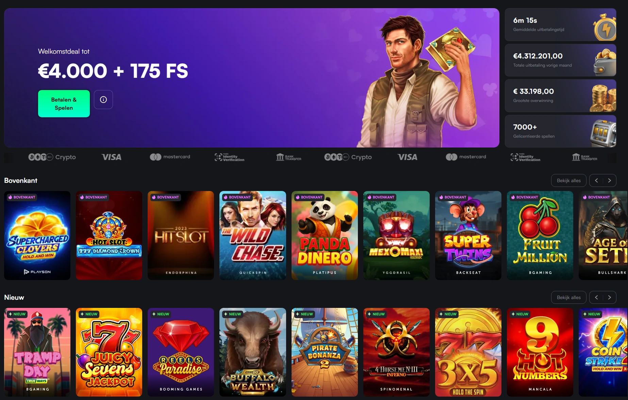Click the first Bank Transfer icon

pos(288,157)
